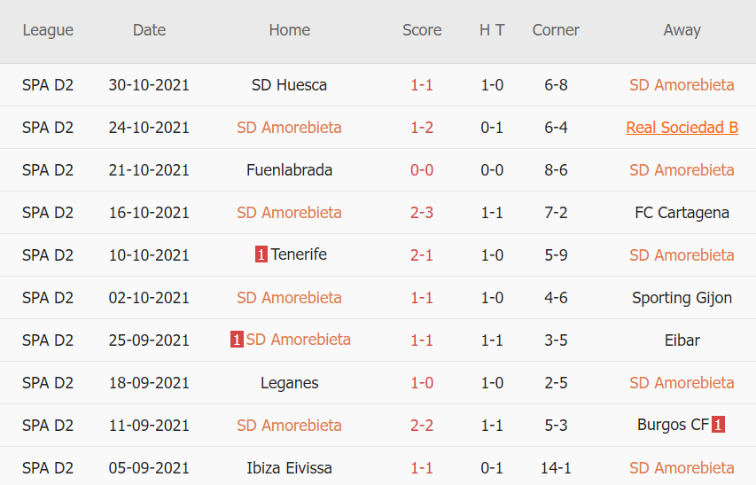Click Ibiza Eivissa home team

(x=289, y=468)
